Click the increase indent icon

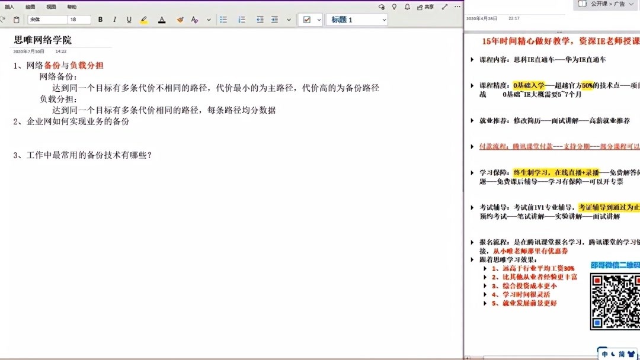click(x=275, y=20)
